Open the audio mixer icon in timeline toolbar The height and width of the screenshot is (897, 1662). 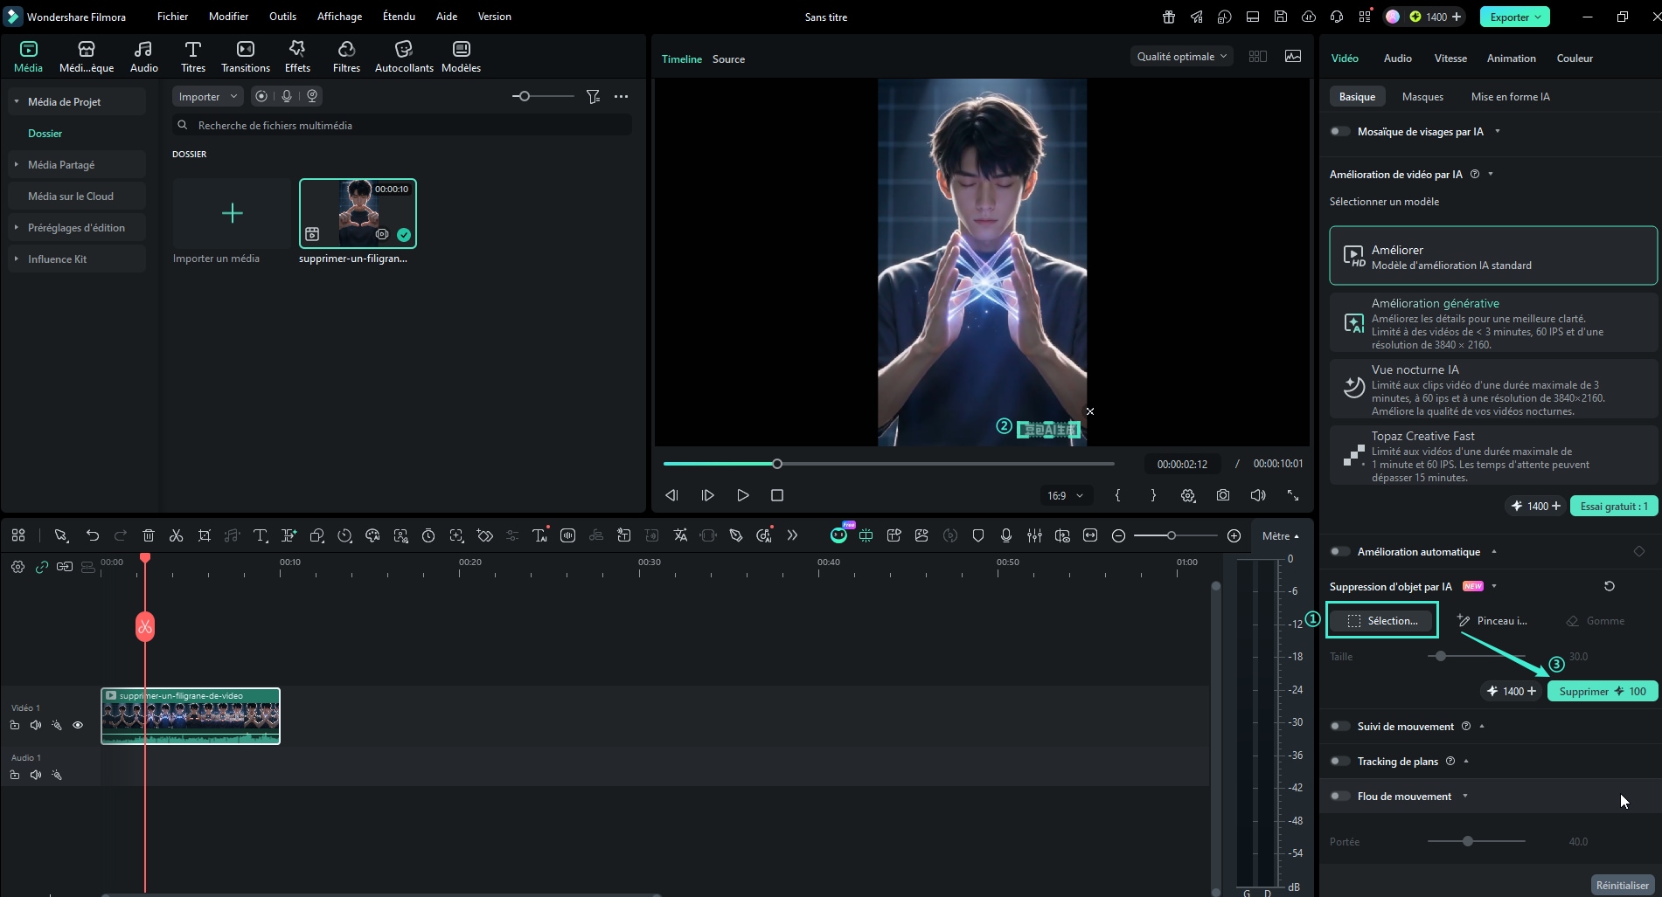click(1034, 535)
